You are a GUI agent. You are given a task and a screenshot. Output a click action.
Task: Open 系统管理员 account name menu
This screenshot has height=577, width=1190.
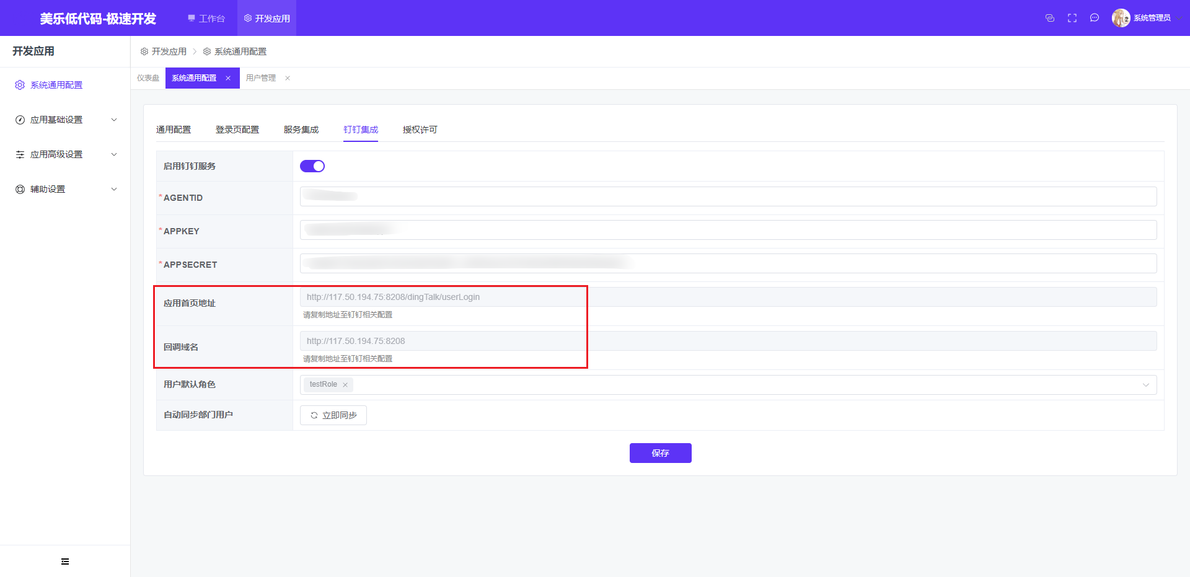tap(1152, 18)
